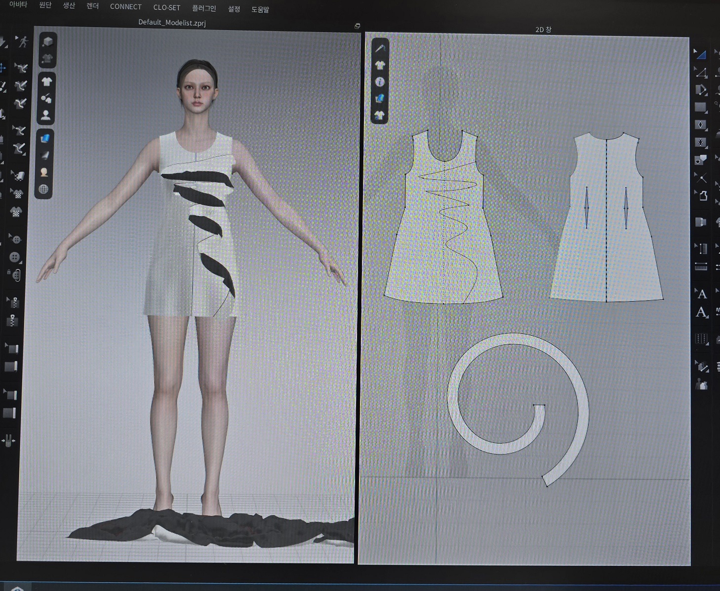The image size is (720, 591).
Task: Click the 설정 menu item
Action: coord(234,9)
